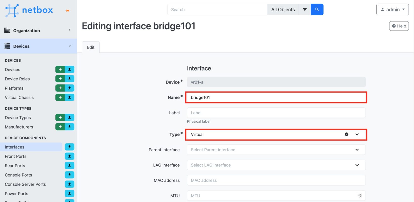Click the Name field containing bridge101

click(276, 97)
